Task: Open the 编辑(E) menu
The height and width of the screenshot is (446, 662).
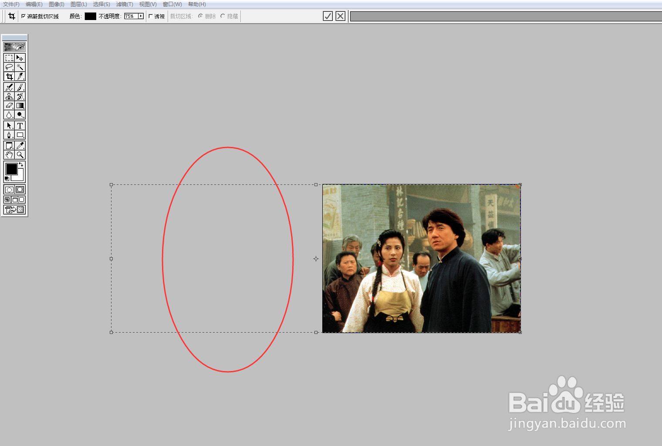Action: [x=34, y=4]
